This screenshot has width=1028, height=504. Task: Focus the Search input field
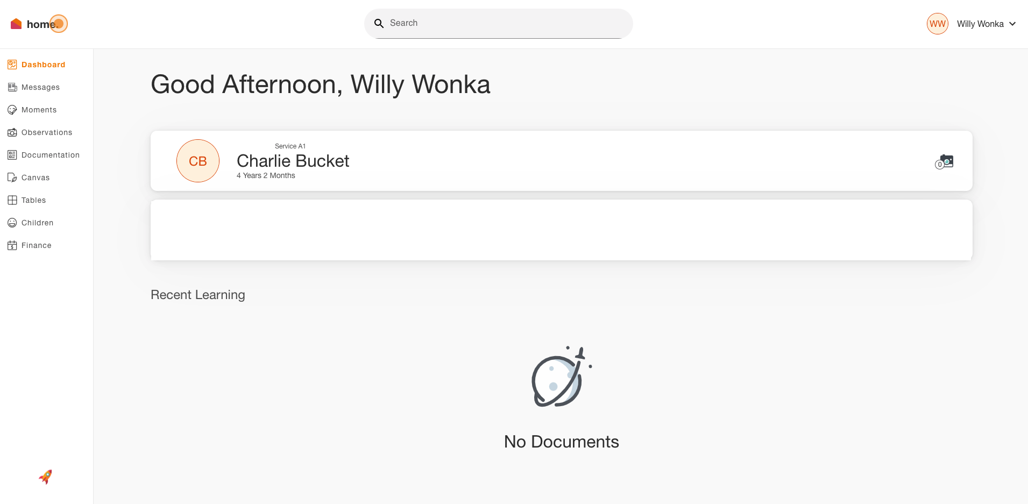point(499,23)
